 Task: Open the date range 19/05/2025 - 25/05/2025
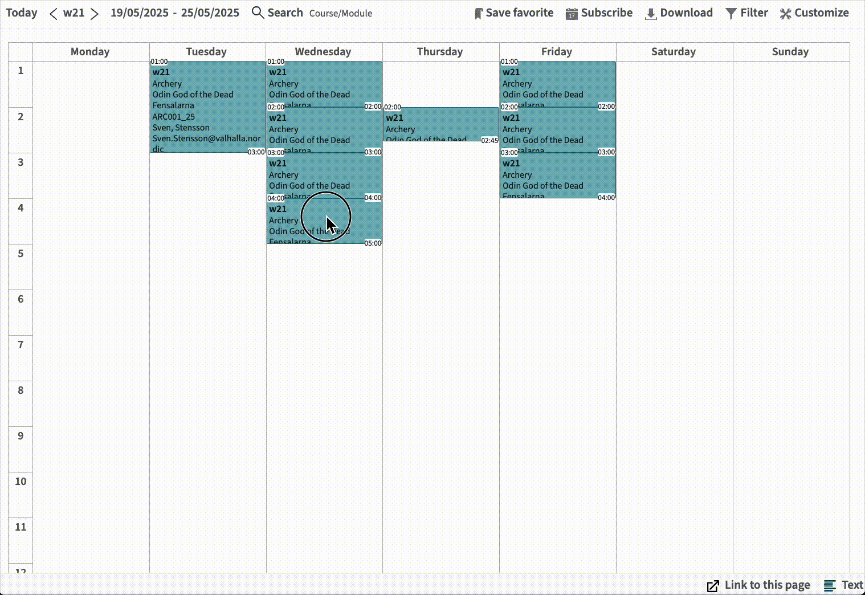point(175,13)
